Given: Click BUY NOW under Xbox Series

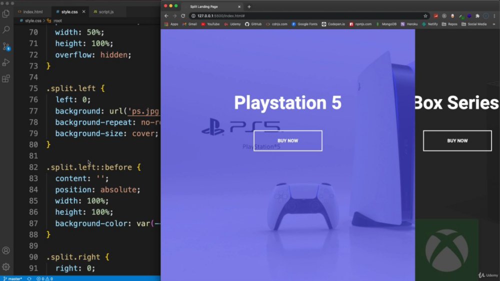Looking at the screenshot, I should [x=457, y=140].
